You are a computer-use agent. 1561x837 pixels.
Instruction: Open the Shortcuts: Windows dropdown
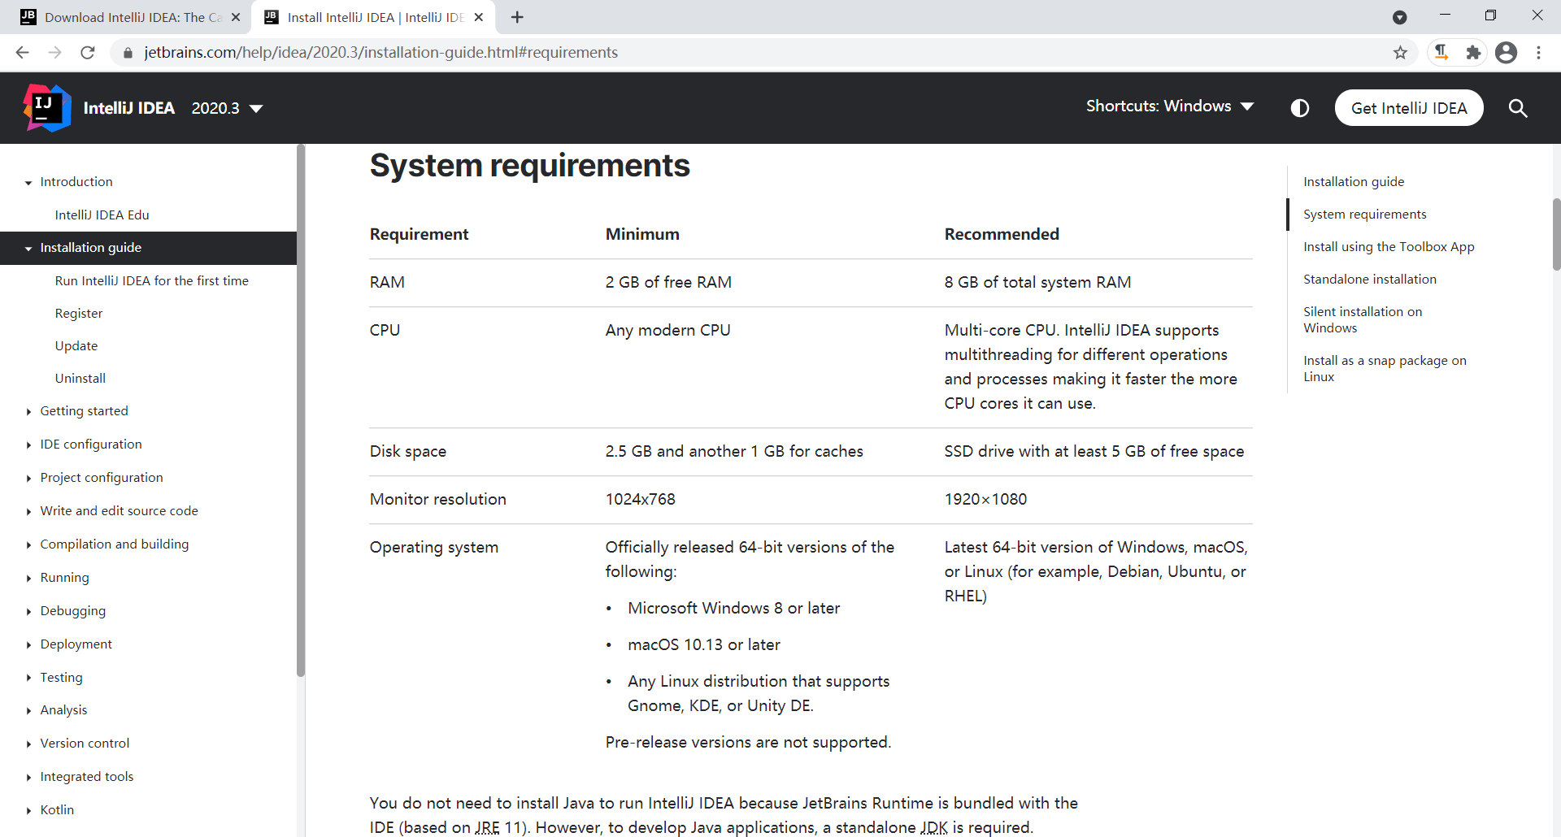[1169, 106]
